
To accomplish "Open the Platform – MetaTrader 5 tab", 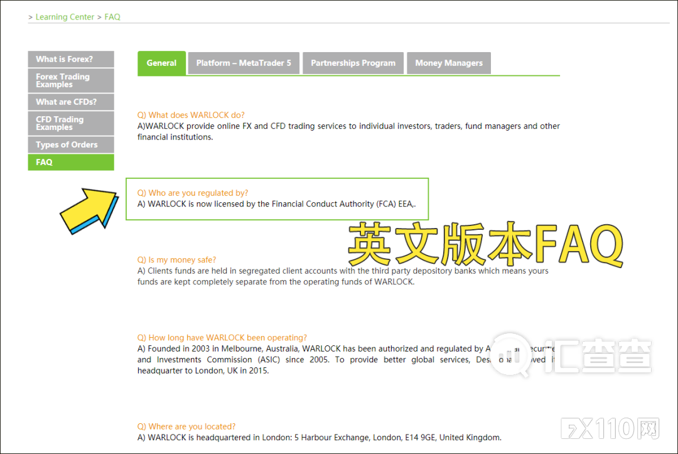I will [244, 63].
